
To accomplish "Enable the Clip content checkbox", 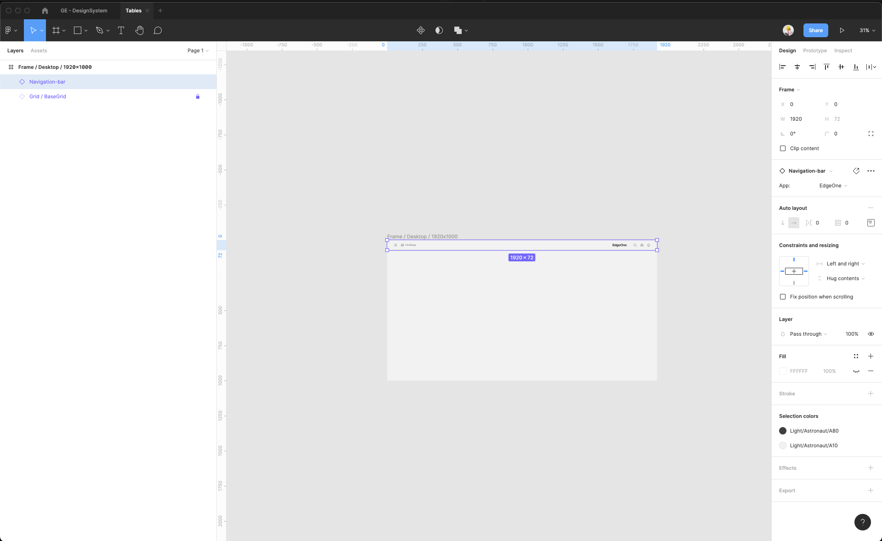I will tap(783, 148).
